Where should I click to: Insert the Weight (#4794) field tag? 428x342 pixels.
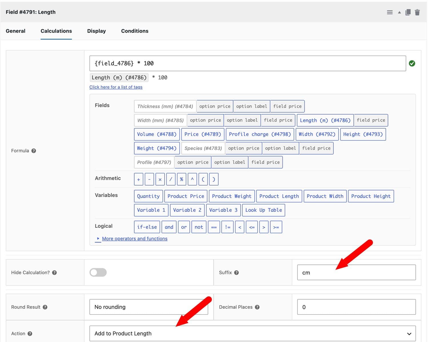pos(157,148)
